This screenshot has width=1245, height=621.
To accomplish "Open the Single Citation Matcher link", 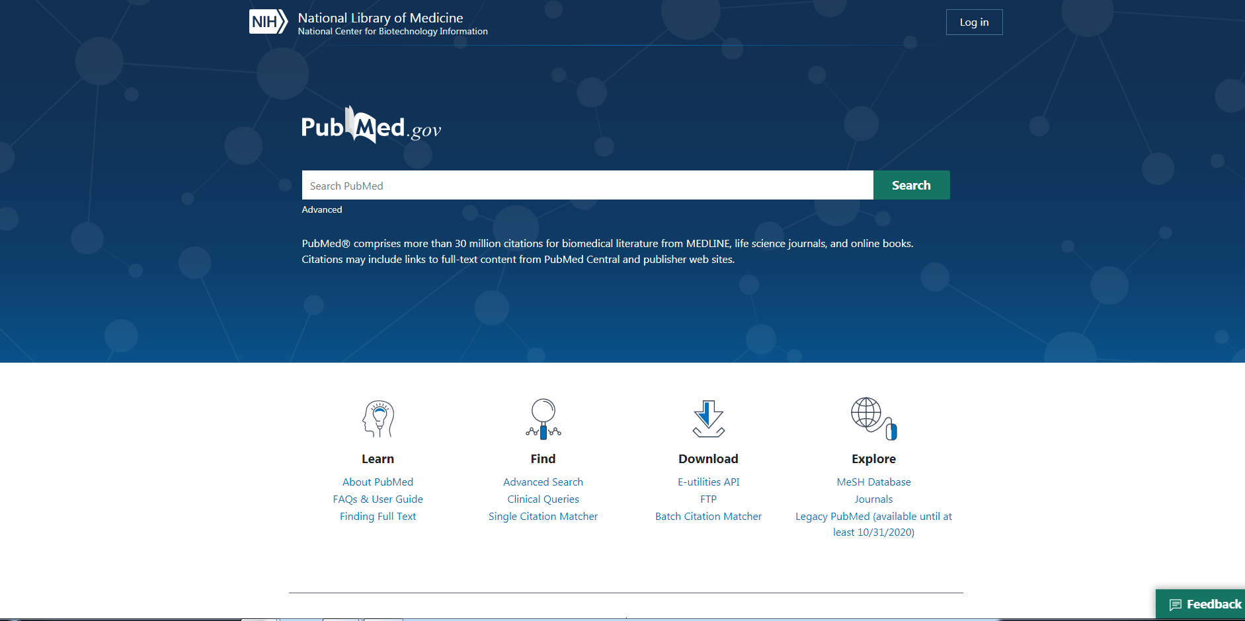I will pos(543,517).
